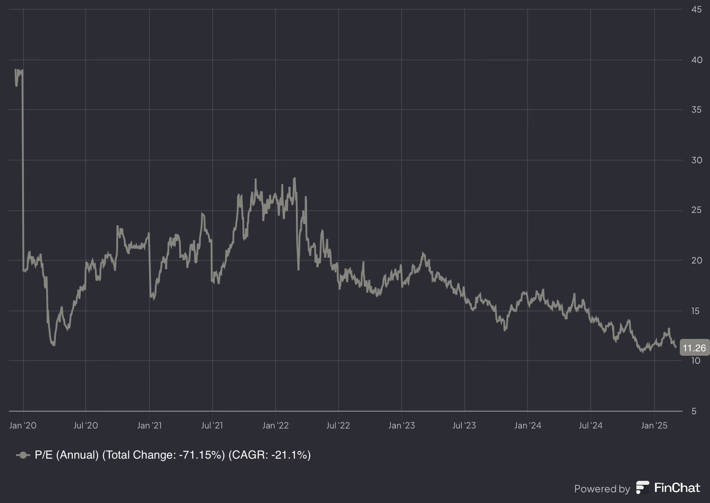Click the P/E (Annual) legend marker icon
710x503 pixels.
[x=23, y=455]
